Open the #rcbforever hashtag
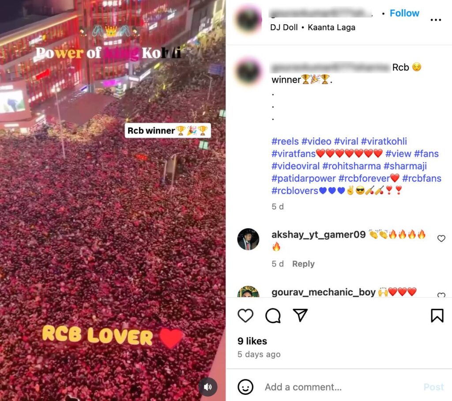 pyautogui.click(x=364, y=178)
